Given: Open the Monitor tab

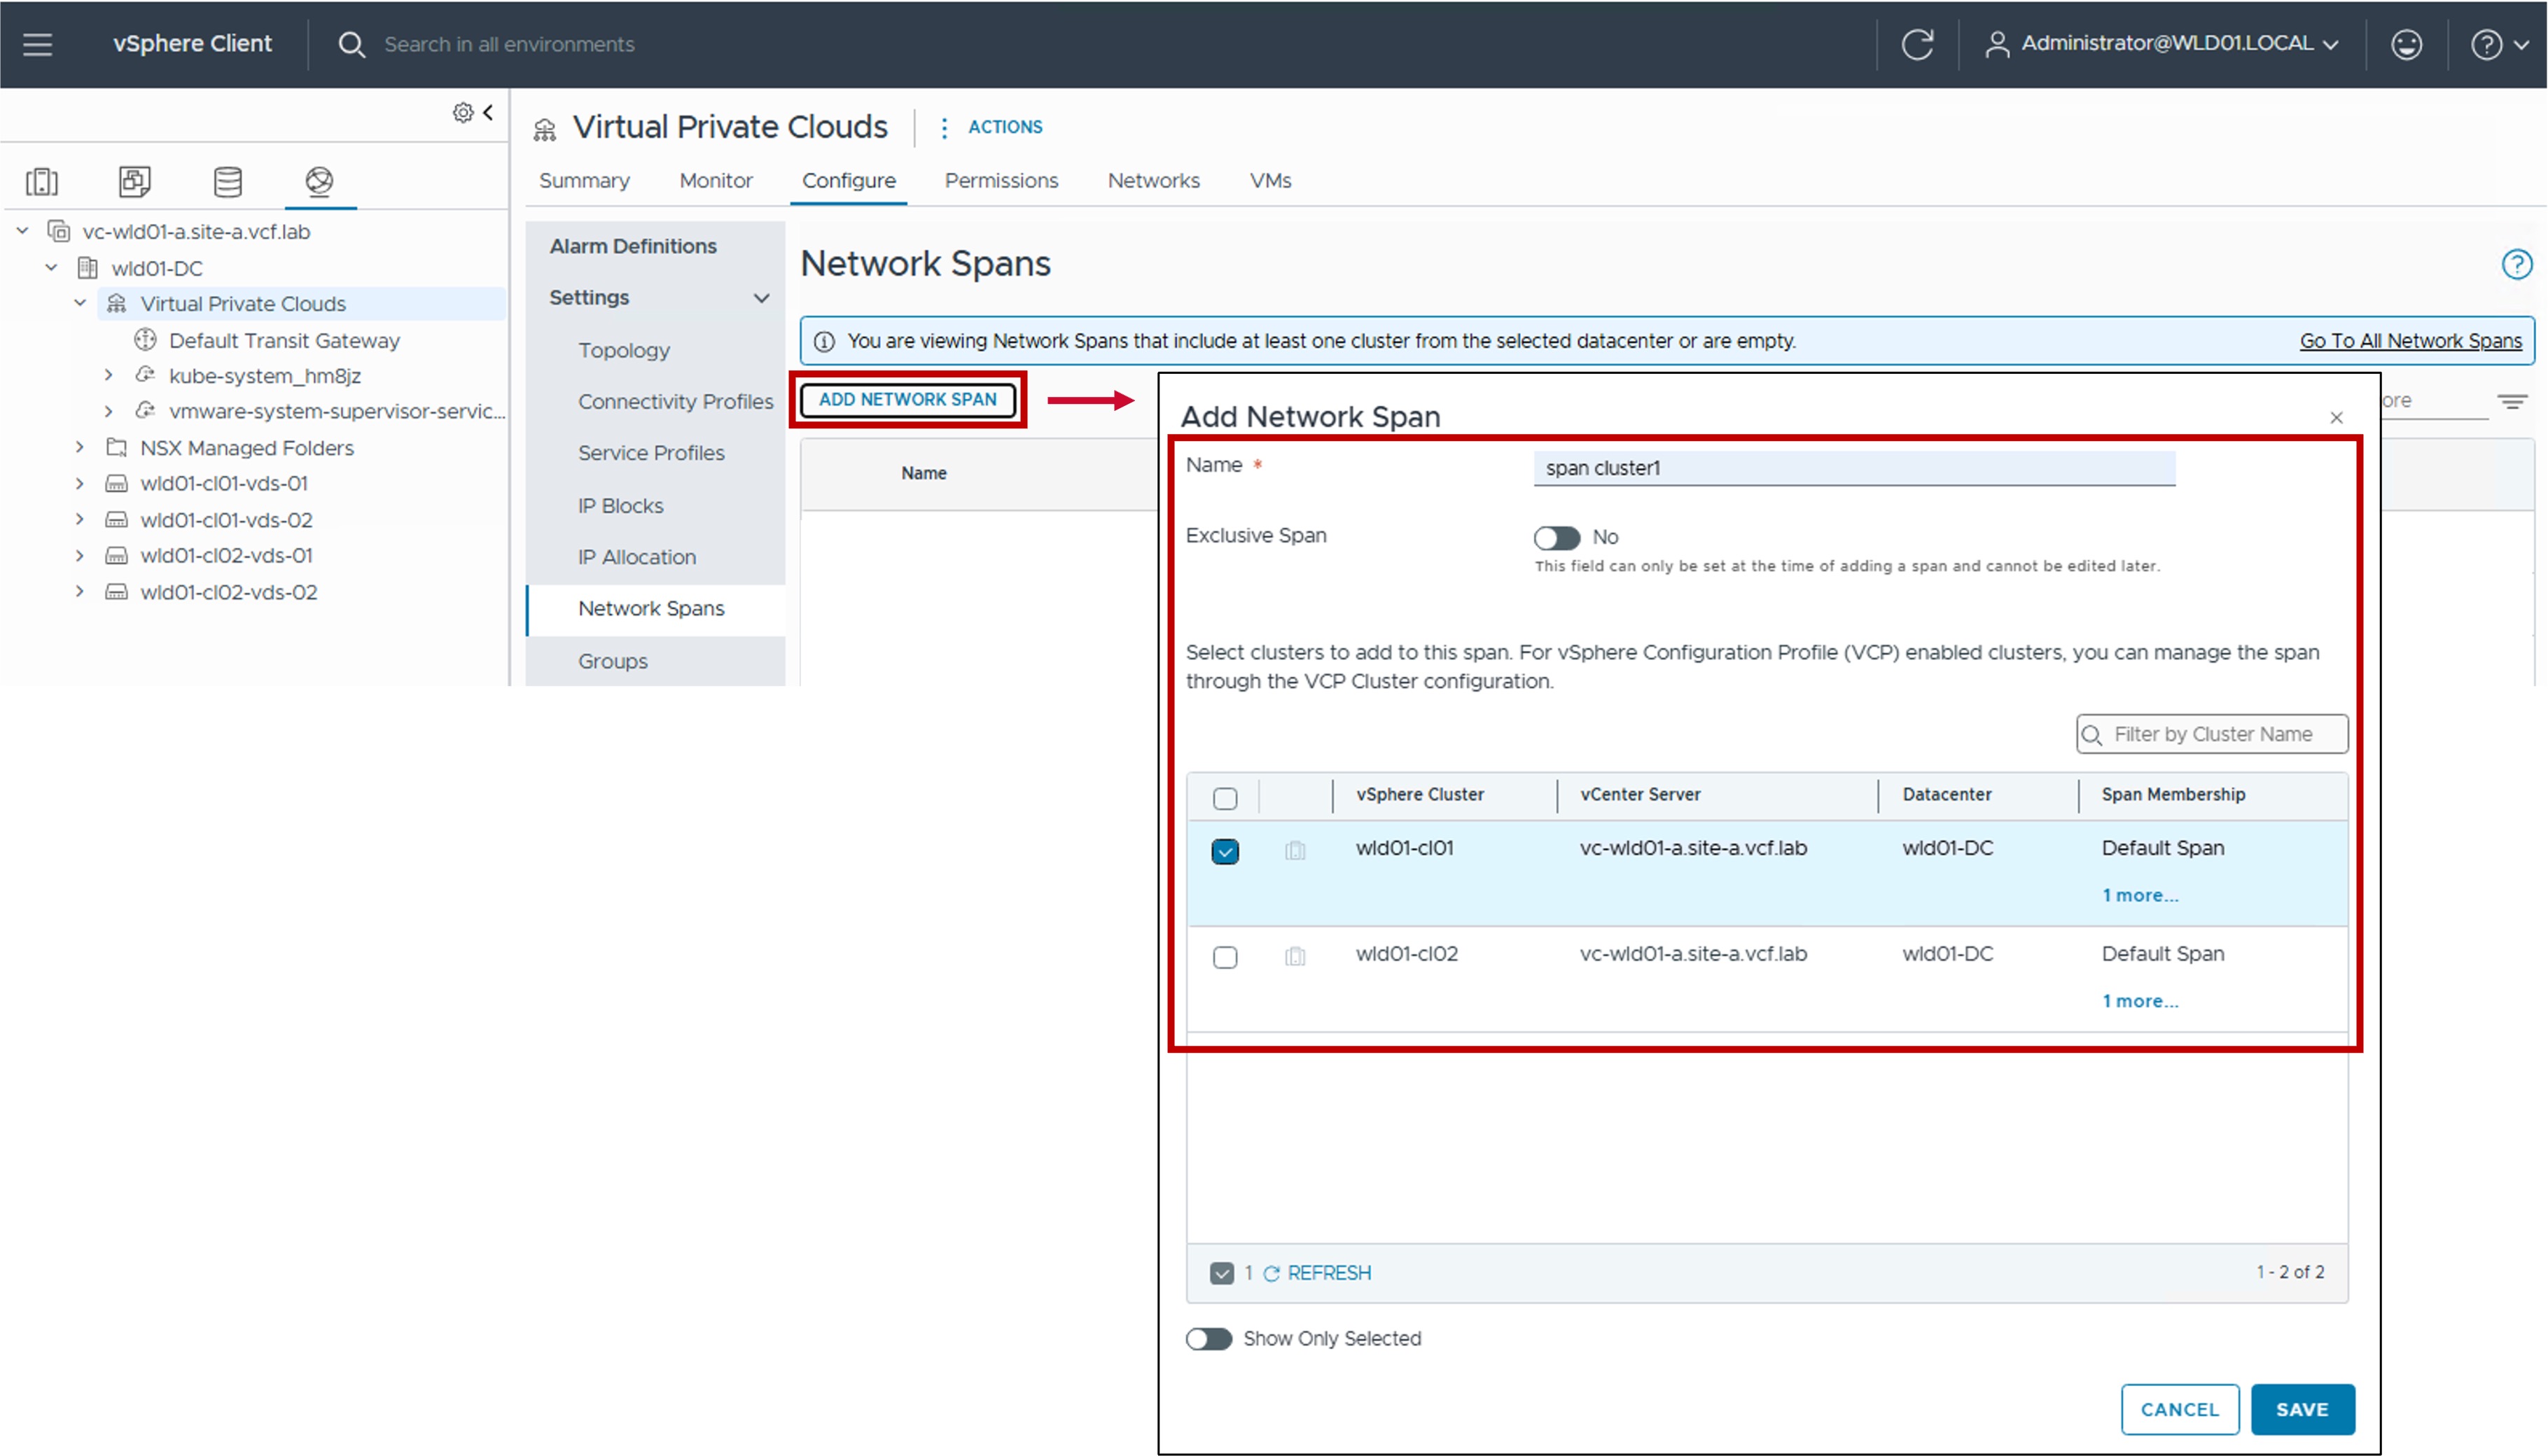Looking at the screenshot, I should [x=716, y=181].
